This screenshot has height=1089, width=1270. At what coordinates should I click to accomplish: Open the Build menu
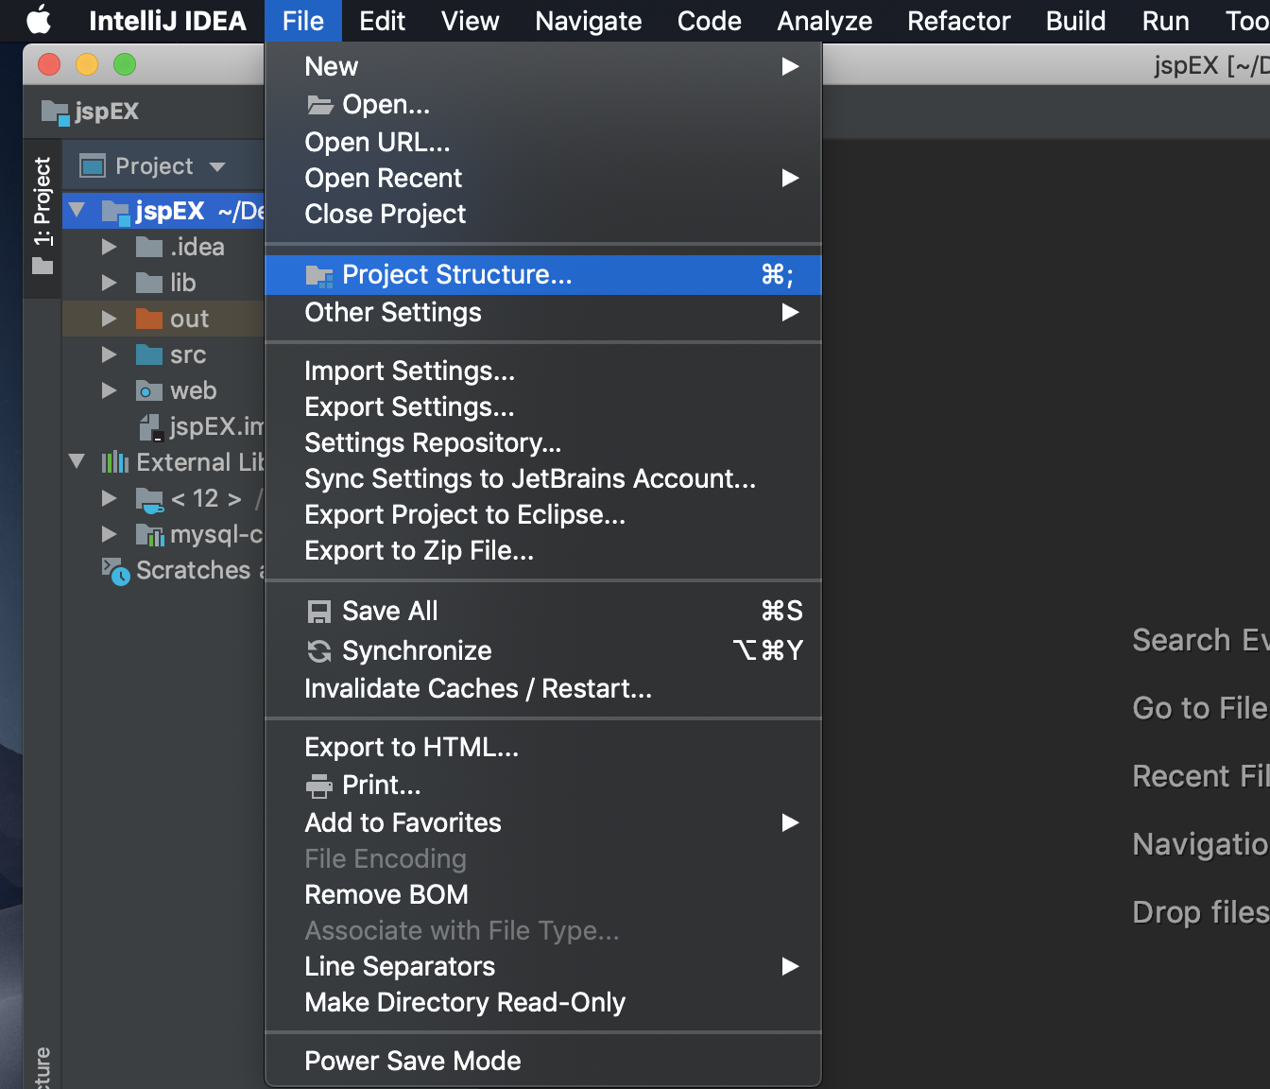tap(1075, 21)
